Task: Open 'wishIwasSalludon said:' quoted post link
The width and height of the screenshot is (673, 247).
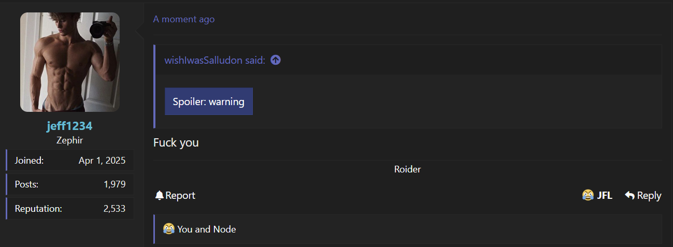Action: click(x=215, y=60)
